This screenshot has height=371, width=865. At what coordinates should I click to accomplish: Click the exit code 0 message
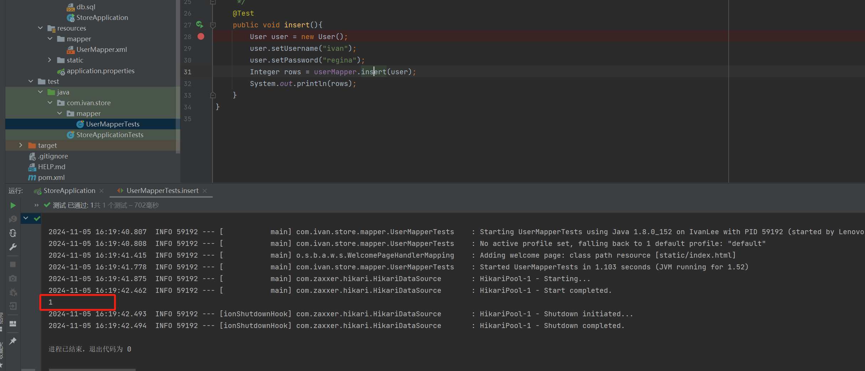pos(90,349)
